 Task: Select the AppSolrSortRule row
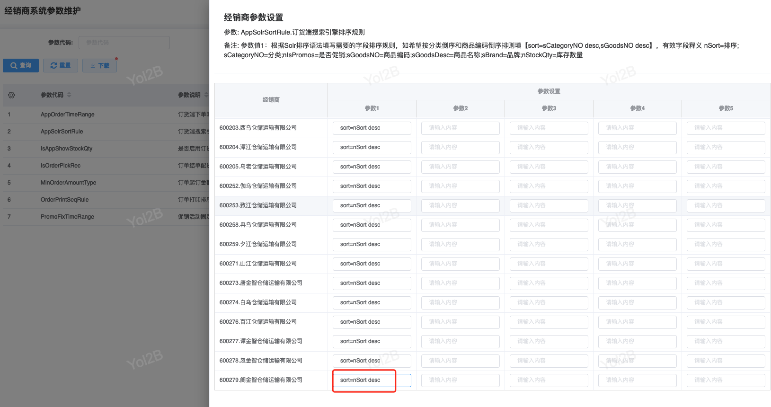pos(106,132)
